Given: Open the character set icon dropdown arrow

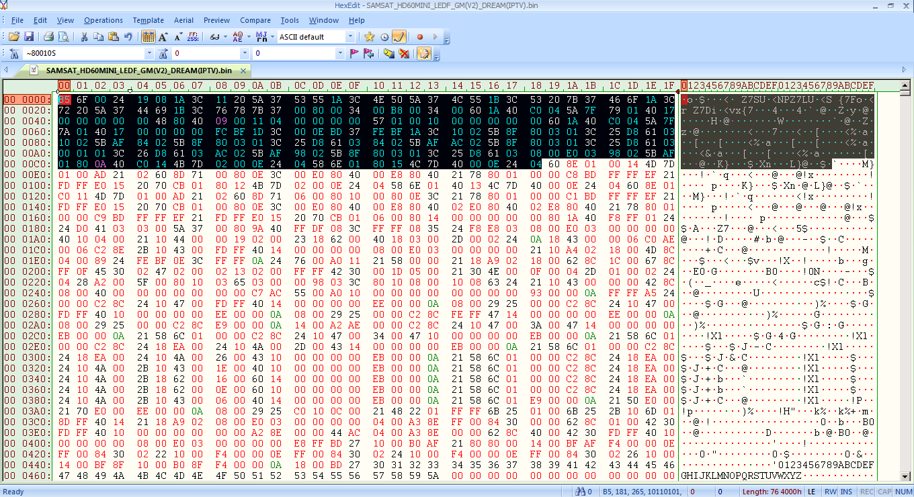Looking at the screenshot, I should click(248, 37).
